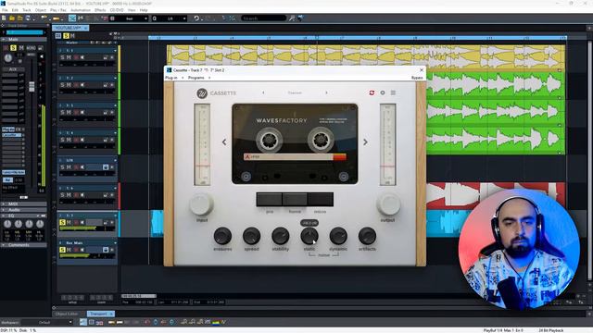Open the Track menu

pyautogui.click(x=27, y=10)
